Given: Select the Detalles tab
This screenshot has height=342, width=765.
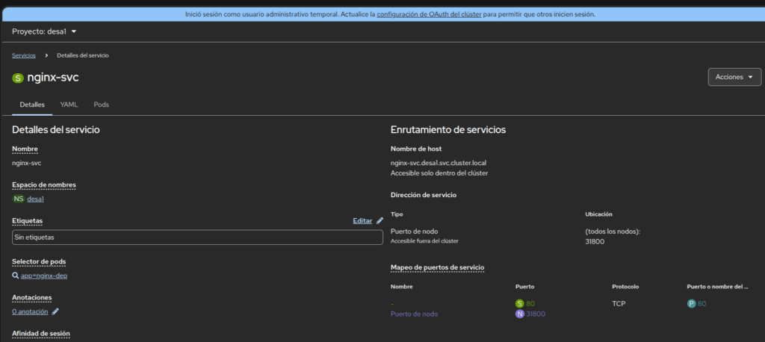Looking at the screenshot, I should (32, 105).
